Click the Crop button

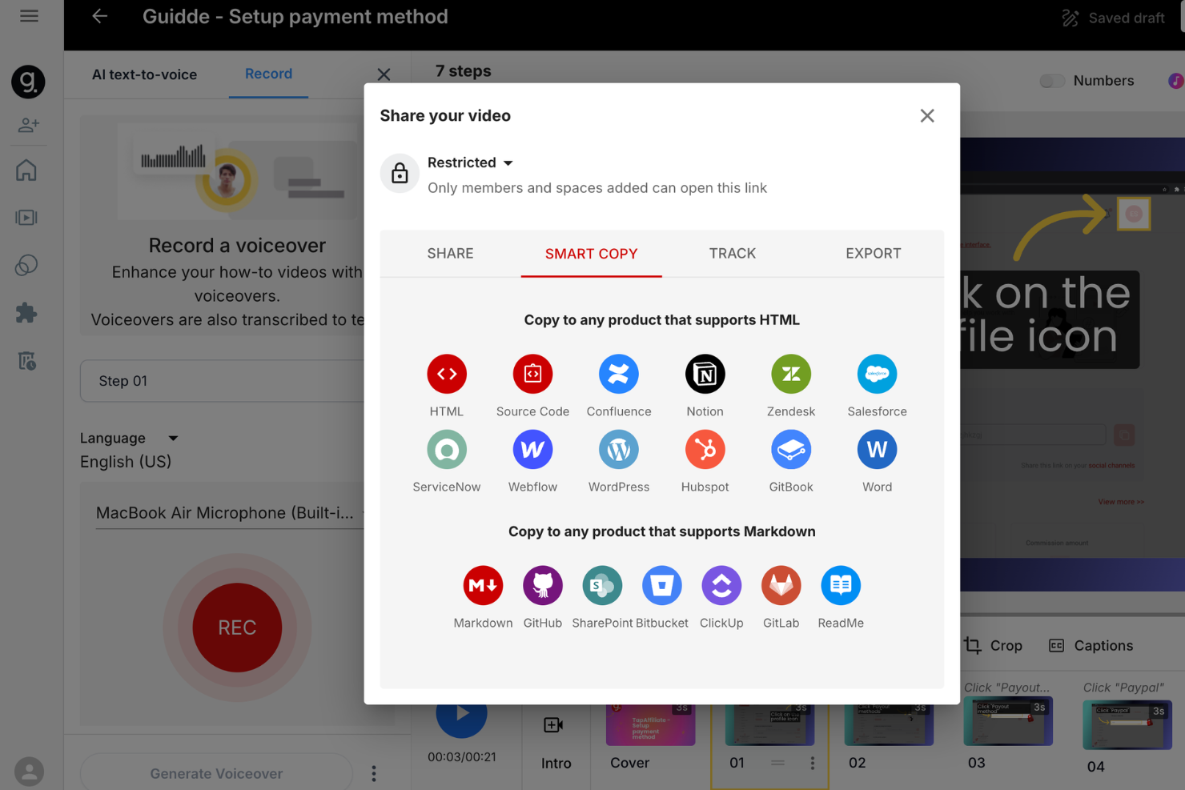994,645
